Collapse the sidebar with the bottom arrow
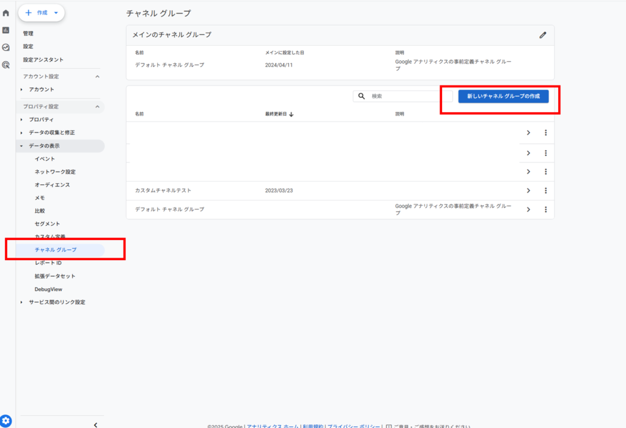The width and height of the screenshot is (626, 428). tap(95, 424)
